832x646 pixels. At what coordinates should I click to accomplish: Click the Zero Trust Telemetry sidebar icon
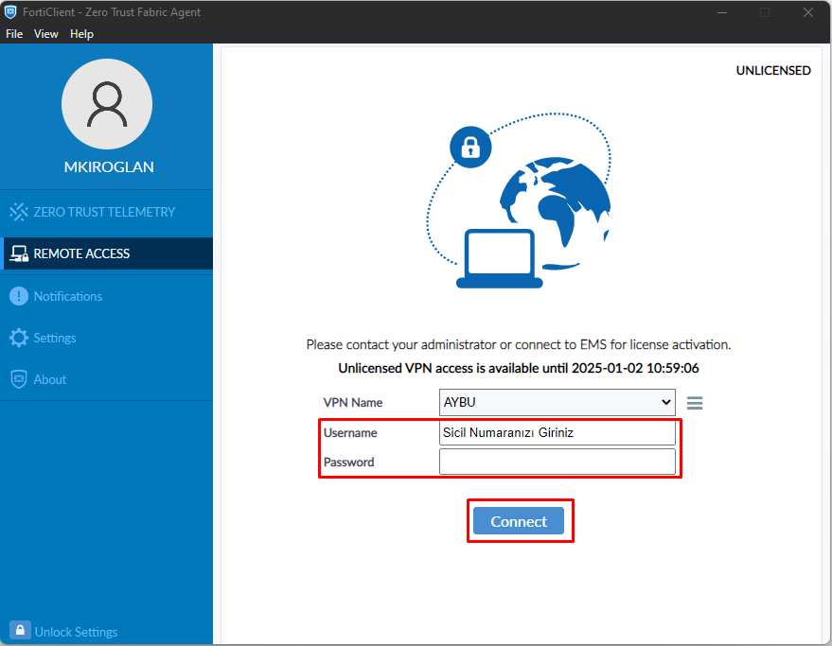pos(19,212)
